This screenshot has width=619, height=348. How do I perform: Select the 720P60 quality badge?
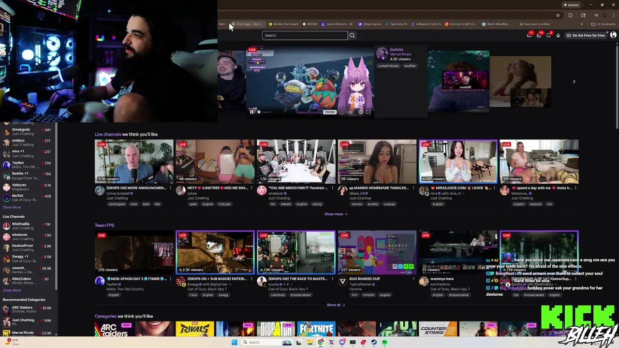[x=329, y=112]
